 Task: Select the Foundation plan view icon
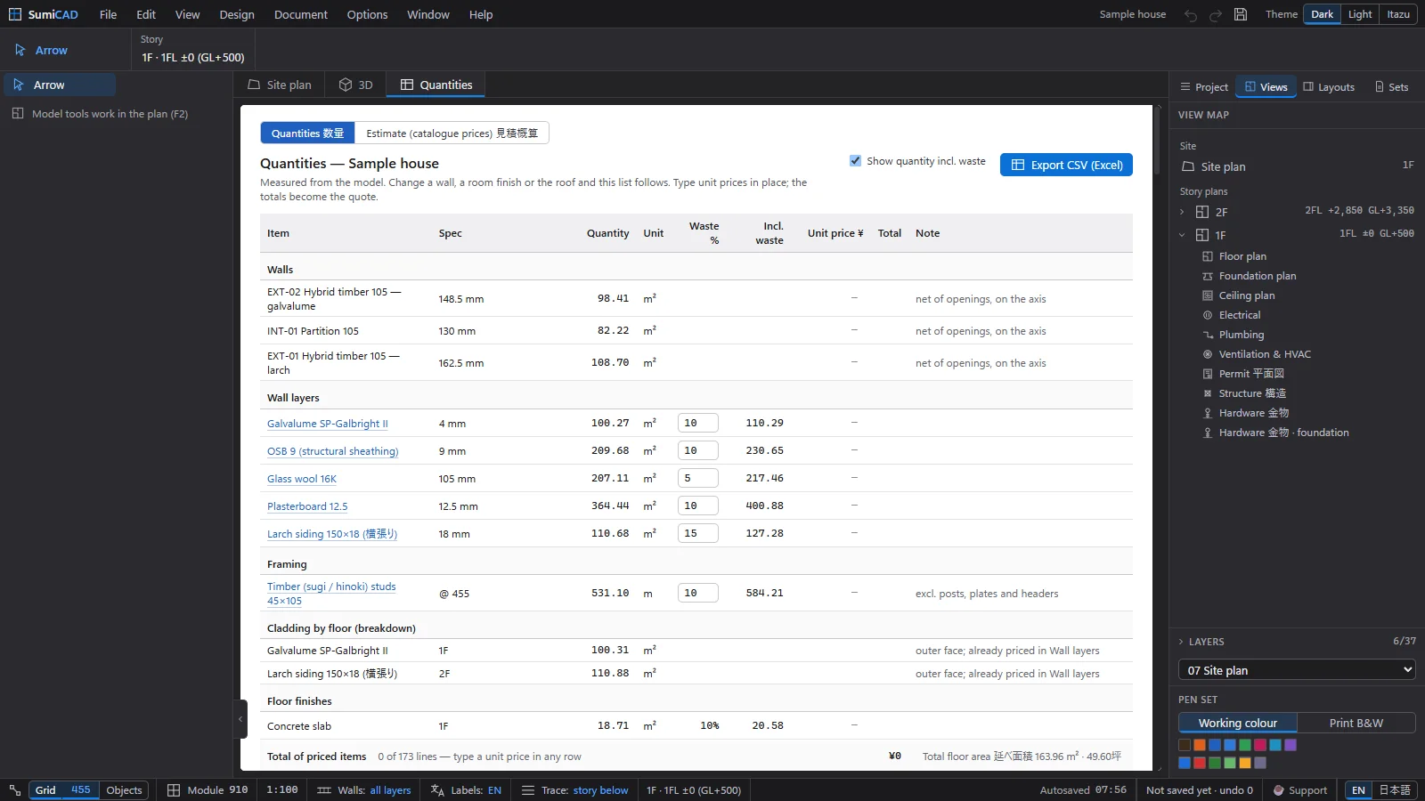[1208, 276]
